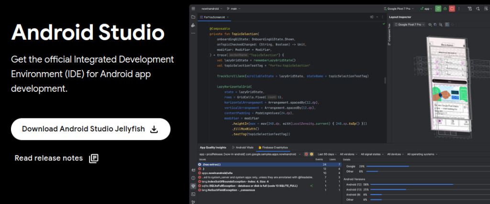Click the download icon beside Jellyfish
Screen dimensions: 490x204
point(154,129)
